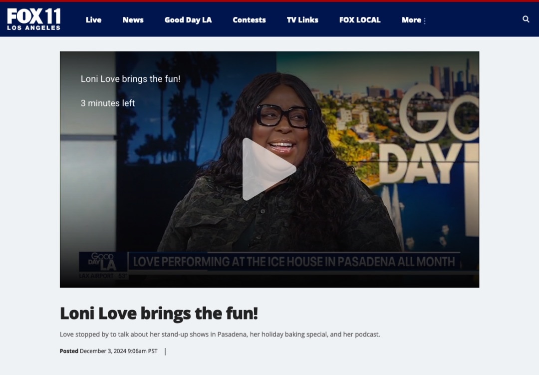The height and width of the screenshot is (375, 539).
Task: Click the FOX 11 Los Angeles logo
Action: [33, 19]
